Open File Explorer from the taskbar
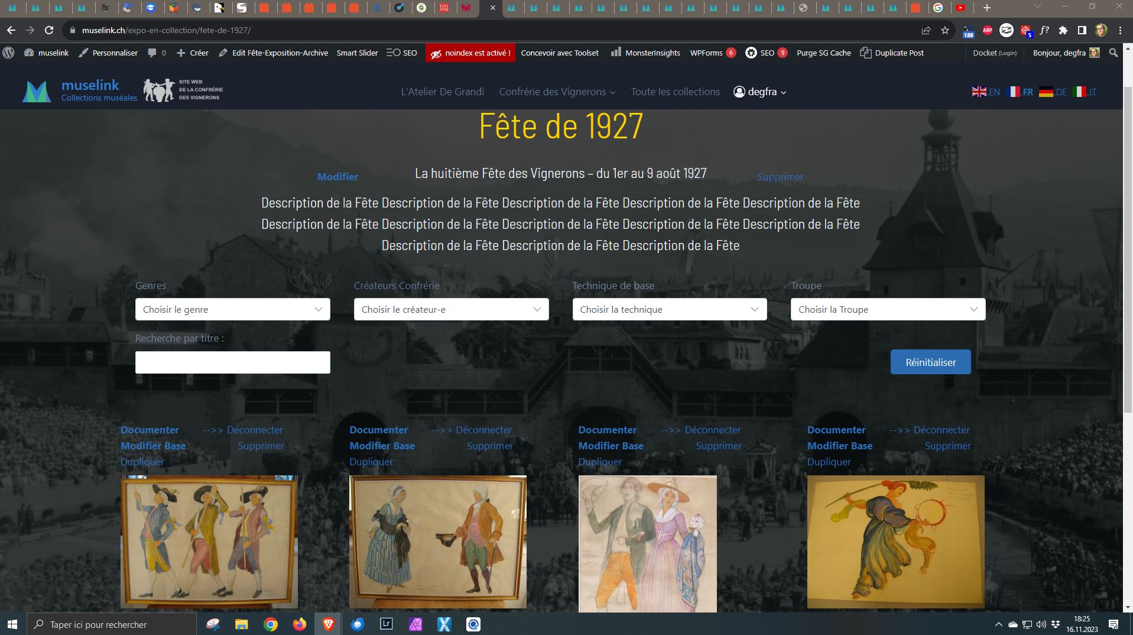1133x635 pixels. click(x=242, y=624)
